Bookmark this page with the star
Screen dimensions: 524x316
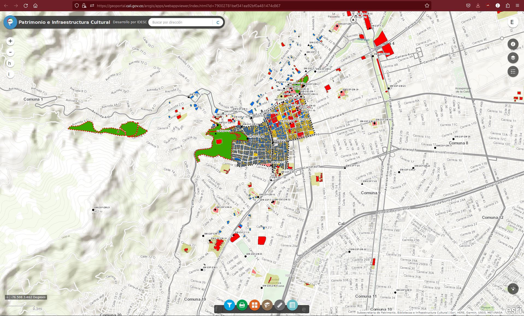pyautogui.click(x=427, y=5)
